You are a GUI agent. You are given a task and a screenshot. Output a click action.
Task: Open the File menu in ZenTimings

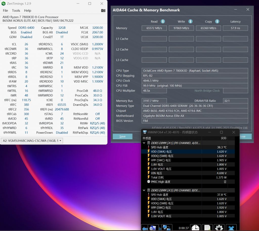[5, 11]
